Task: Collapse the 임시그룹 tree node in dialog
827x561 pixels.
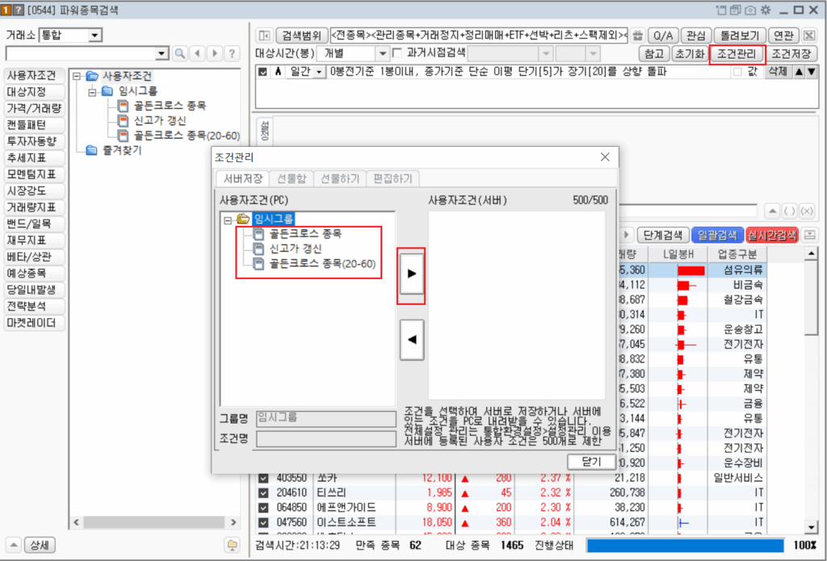Action: (x=228, y=219)
